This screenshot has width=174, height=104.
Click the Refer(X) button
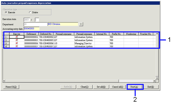point(68,87)
